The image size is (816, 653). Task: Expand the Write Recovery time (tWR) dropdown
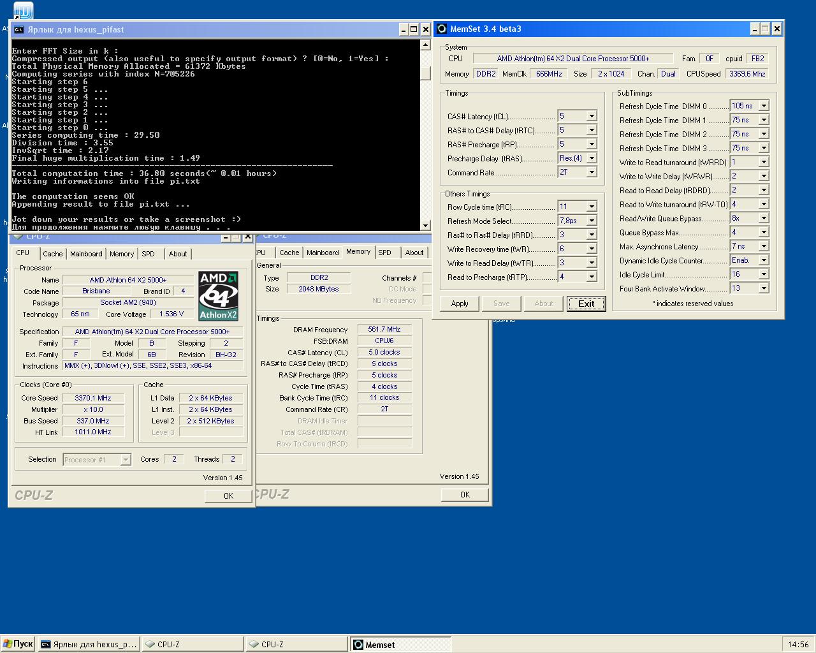tap(592, 249)
